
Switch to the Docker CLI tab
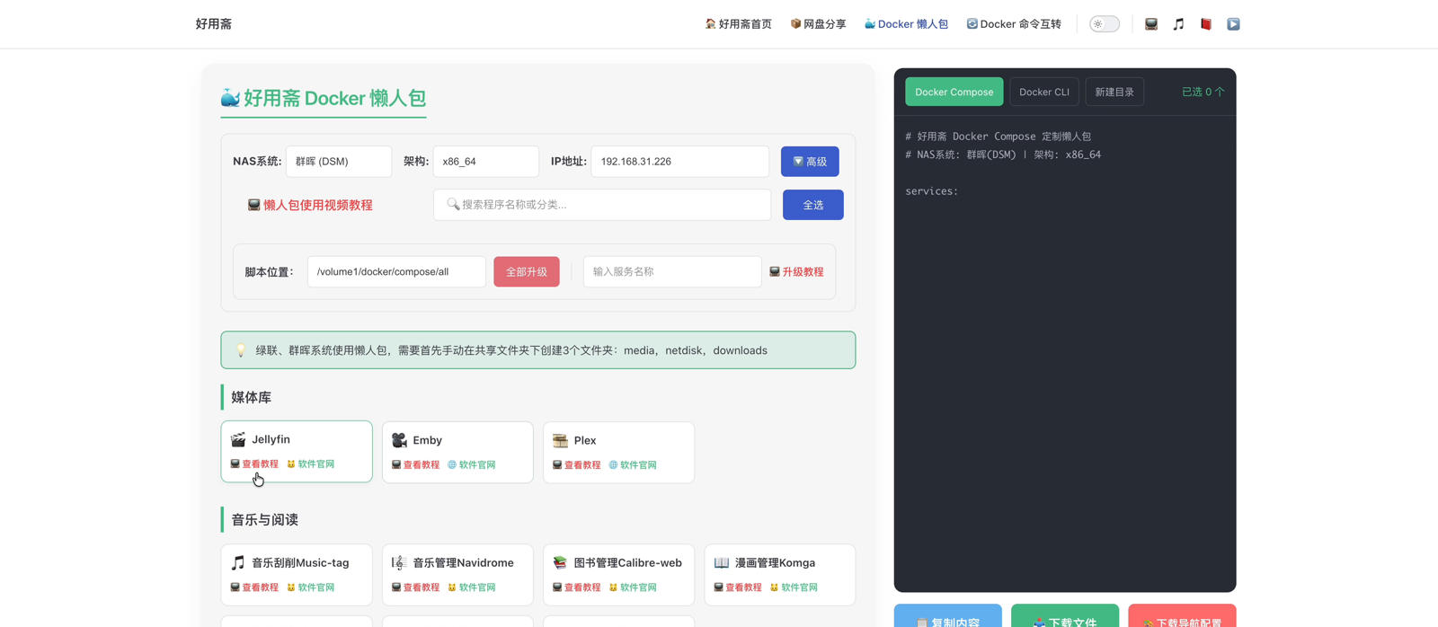1044,92
